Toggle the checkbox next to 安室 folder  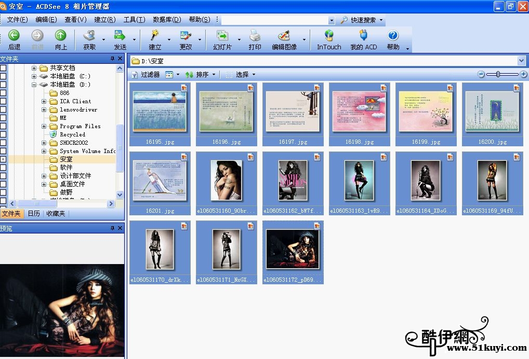click(3, 159)
